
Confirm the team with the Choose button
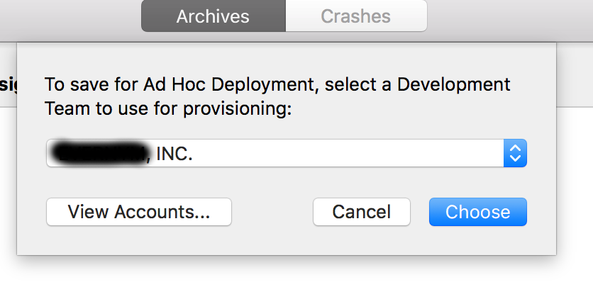477,212
